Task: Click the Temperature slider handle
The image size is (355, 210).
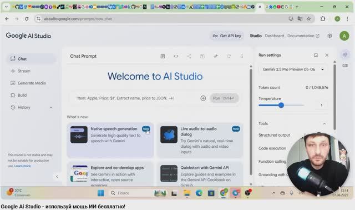Action: point(281,105)
